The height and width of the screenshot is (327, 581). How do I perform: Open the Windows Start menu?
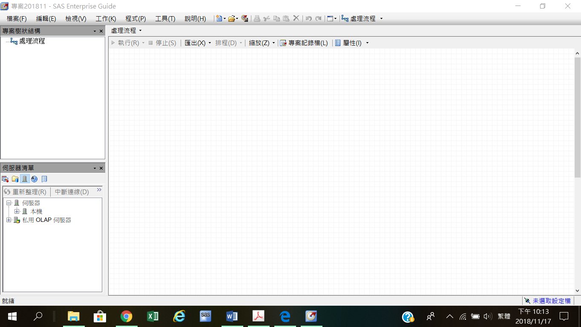click(12, 316)
